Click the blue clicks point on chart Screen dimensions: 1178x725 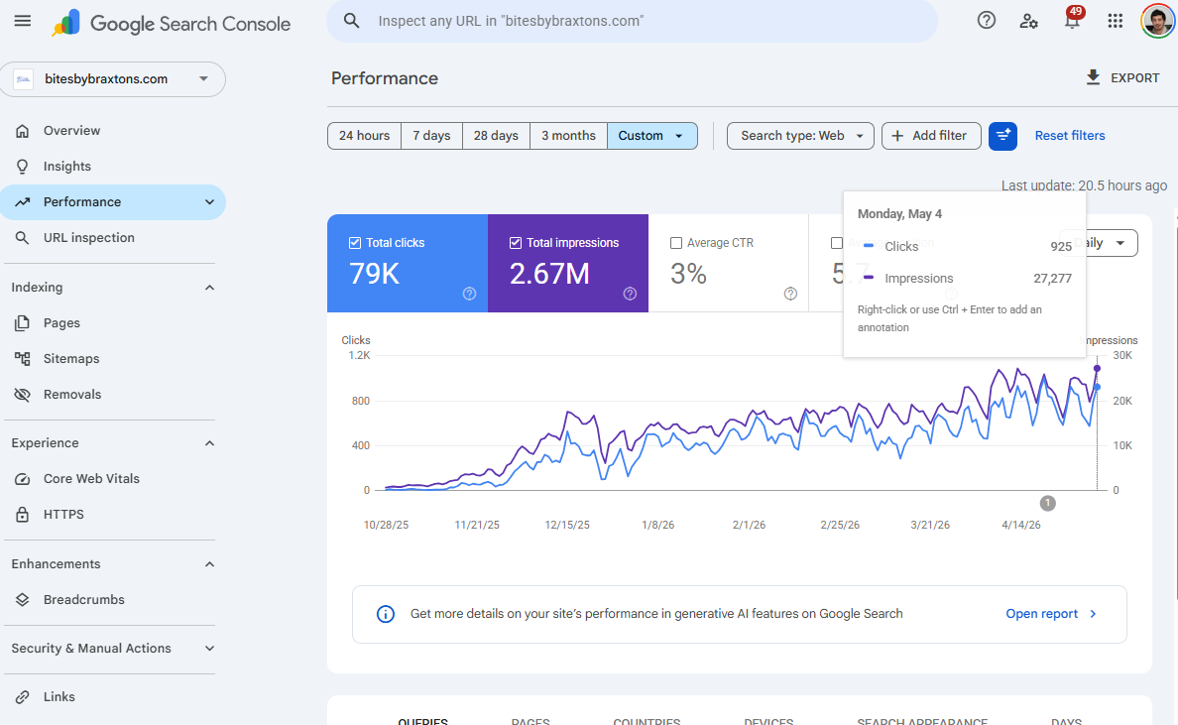1098,388
